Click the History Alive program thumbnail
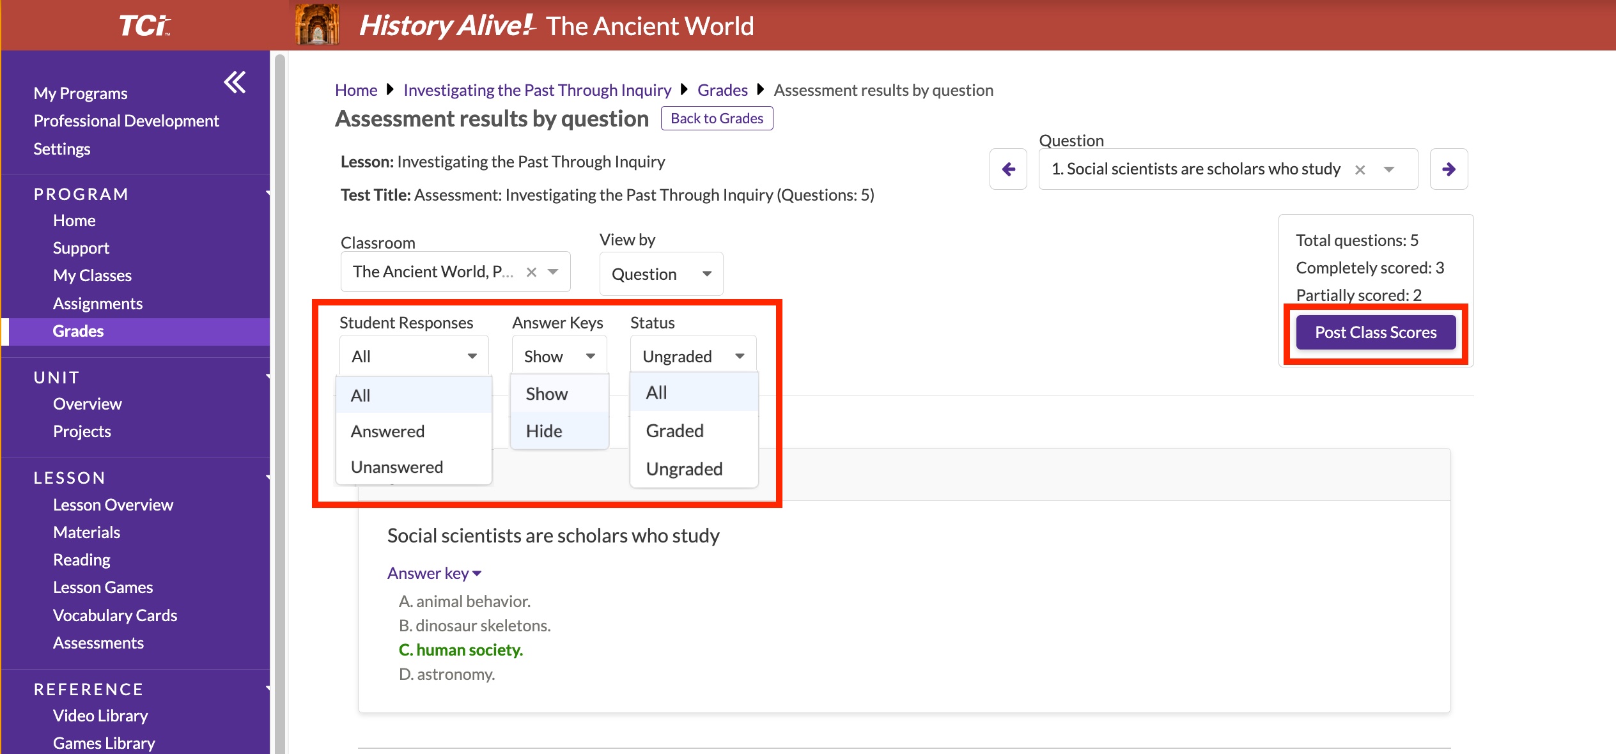 click(x=317, y=26)
